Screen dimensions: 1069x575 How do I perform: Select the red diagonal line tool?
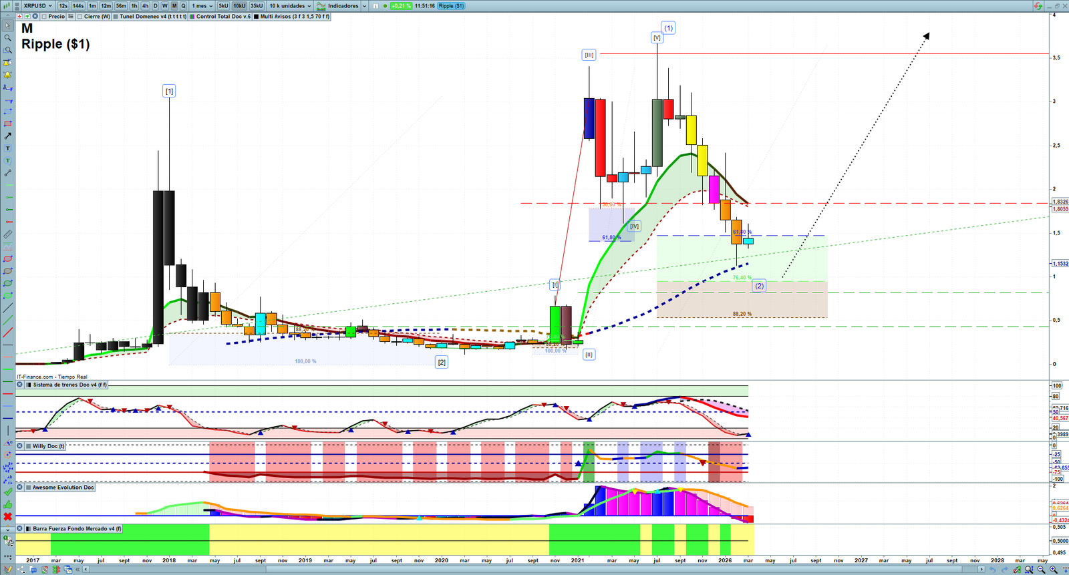[x=7, y=333]
